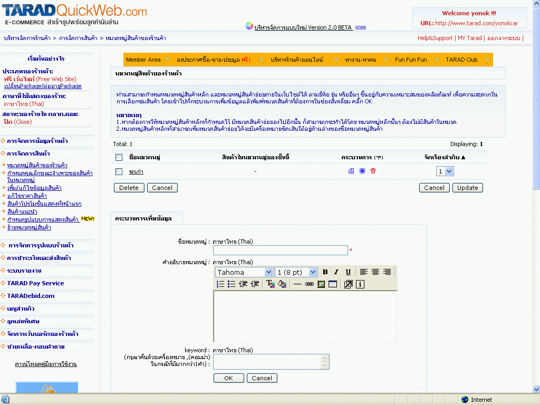Toggle bold formatting in the editor
Image resolution: width=540 pixels, height=405 pixels.
coord(325,272)
